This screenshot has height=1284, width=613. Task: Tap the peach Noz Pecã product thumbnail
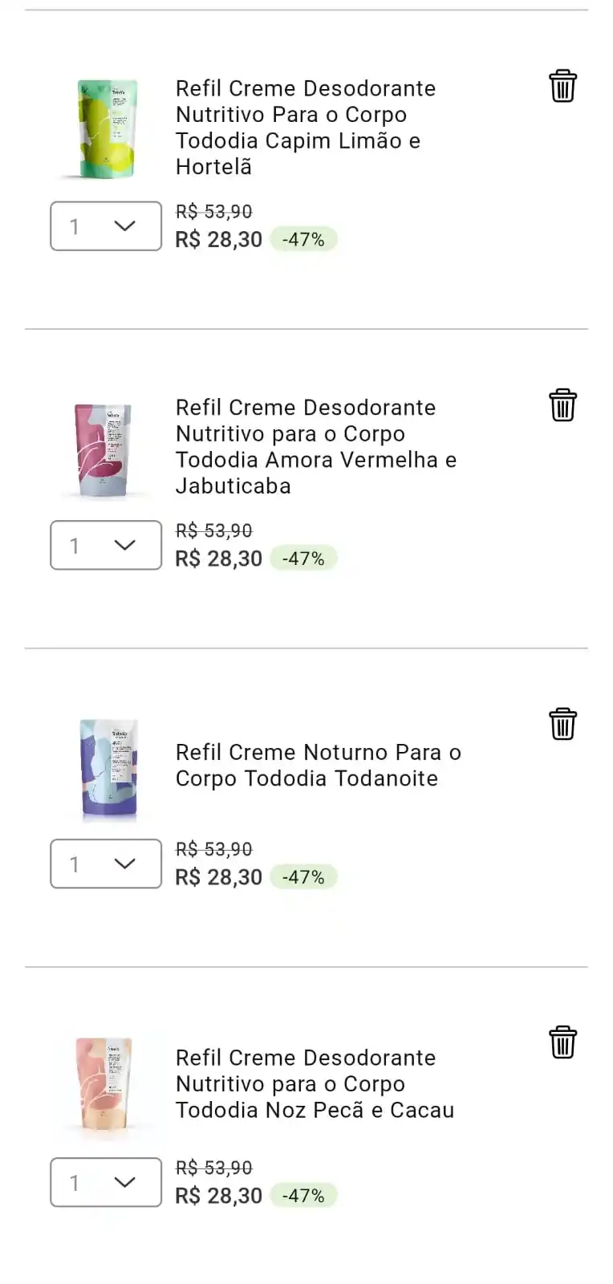tap(104, 1085)
